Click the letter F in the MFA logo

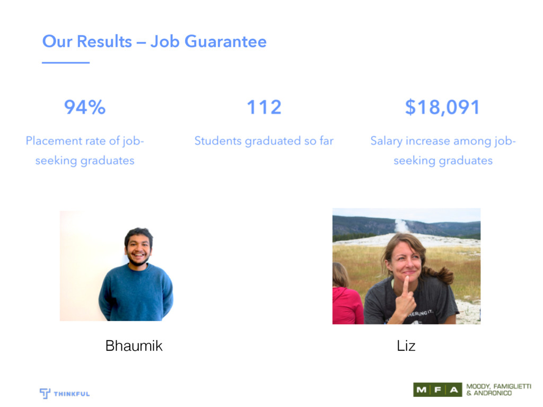[437, 390]
